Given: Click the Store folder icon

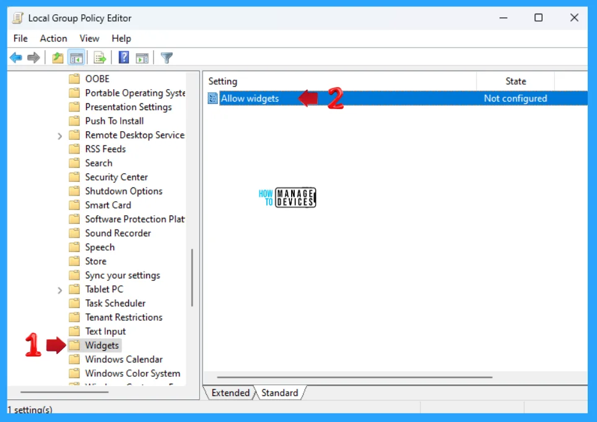Looking at the screenshot, I should [x=74, y=261].
